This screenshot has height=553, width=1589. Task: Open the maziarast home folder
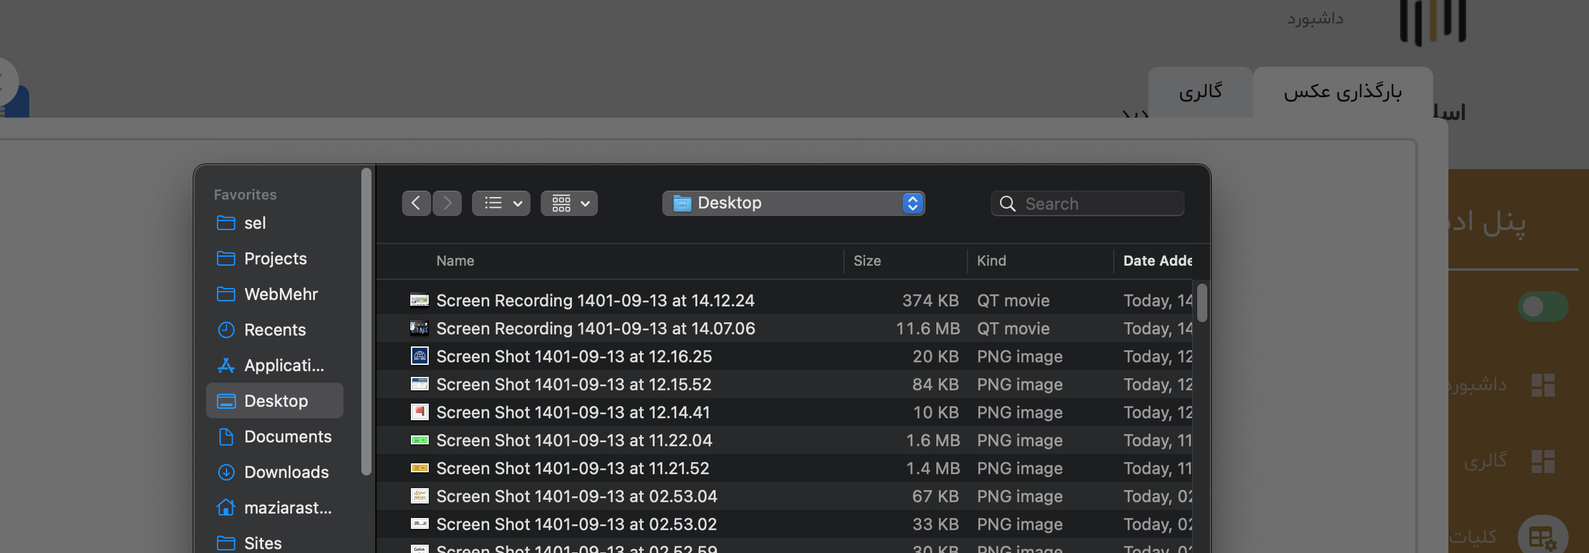tap(288, 508)
